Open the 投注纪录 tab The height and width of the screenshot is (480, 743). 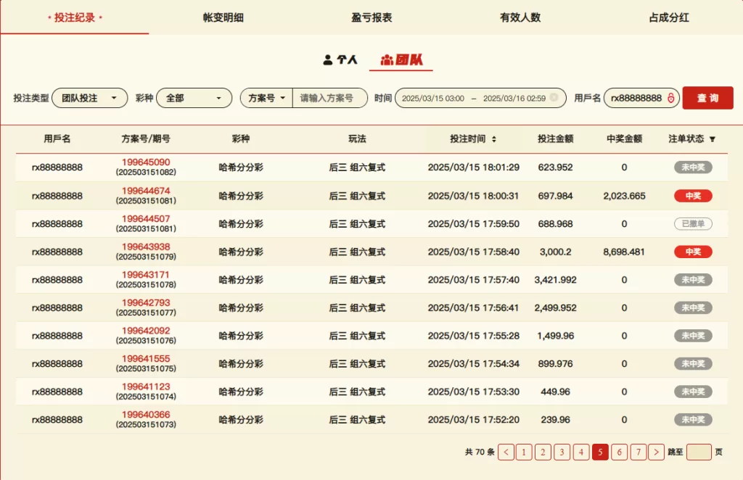(x=75, y=17)
